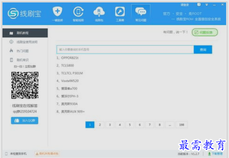This screenshot has height=158, width=229.
Task: Click the login link in title bar
Action: pyautogui.click(x=185, y=5)
